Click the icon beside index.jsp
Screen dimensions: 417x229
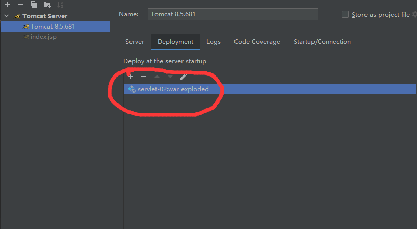pyautogui.click(x=26, y=37)
